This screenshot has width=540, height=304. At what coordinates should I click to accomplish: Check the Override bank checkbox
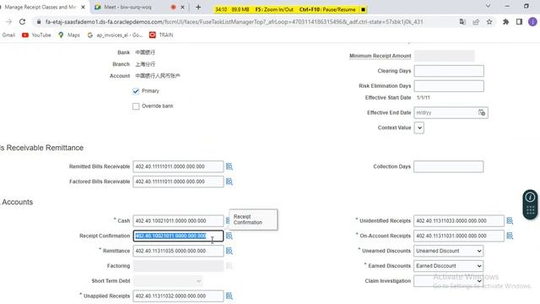click(x=136, y=106)
